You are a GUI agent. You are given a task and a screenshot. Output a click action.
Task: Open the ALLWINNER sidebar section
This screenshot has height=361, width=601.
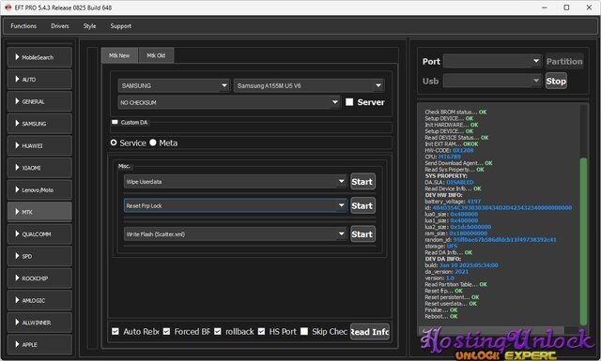[x=39, y=323]
